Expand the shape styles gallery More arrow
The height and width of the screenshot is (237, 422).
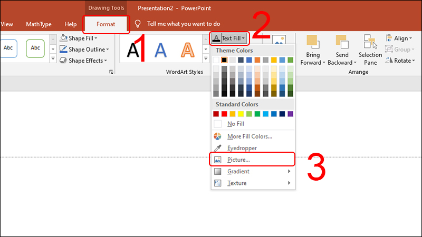coord(53,58)
